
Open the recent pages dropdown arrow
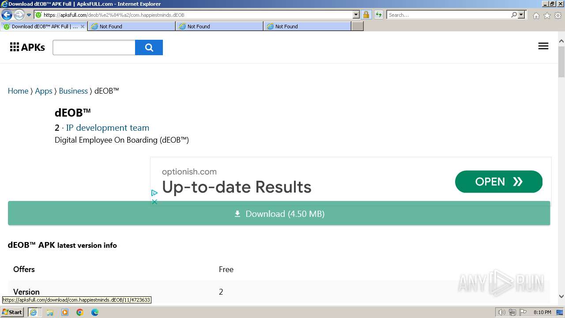point(29,15)
